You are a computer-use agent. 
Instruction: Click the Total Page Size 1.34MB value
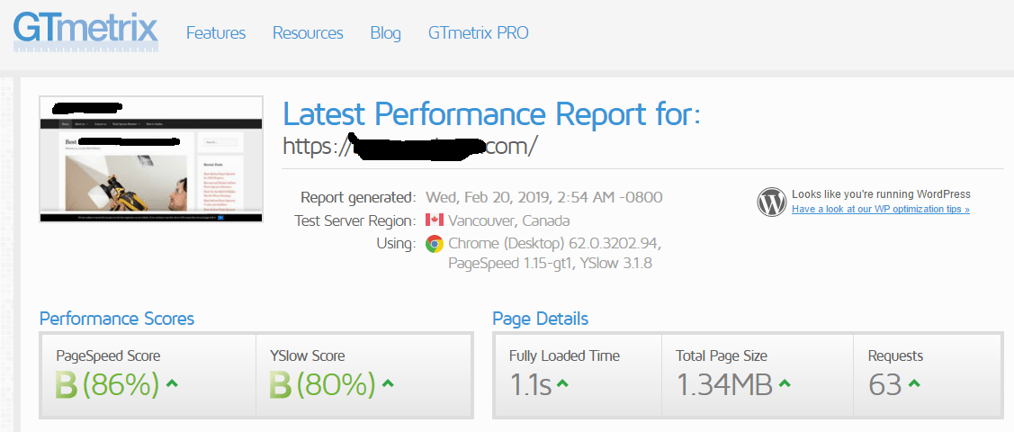pyautogui.click(x=724, y=385)
